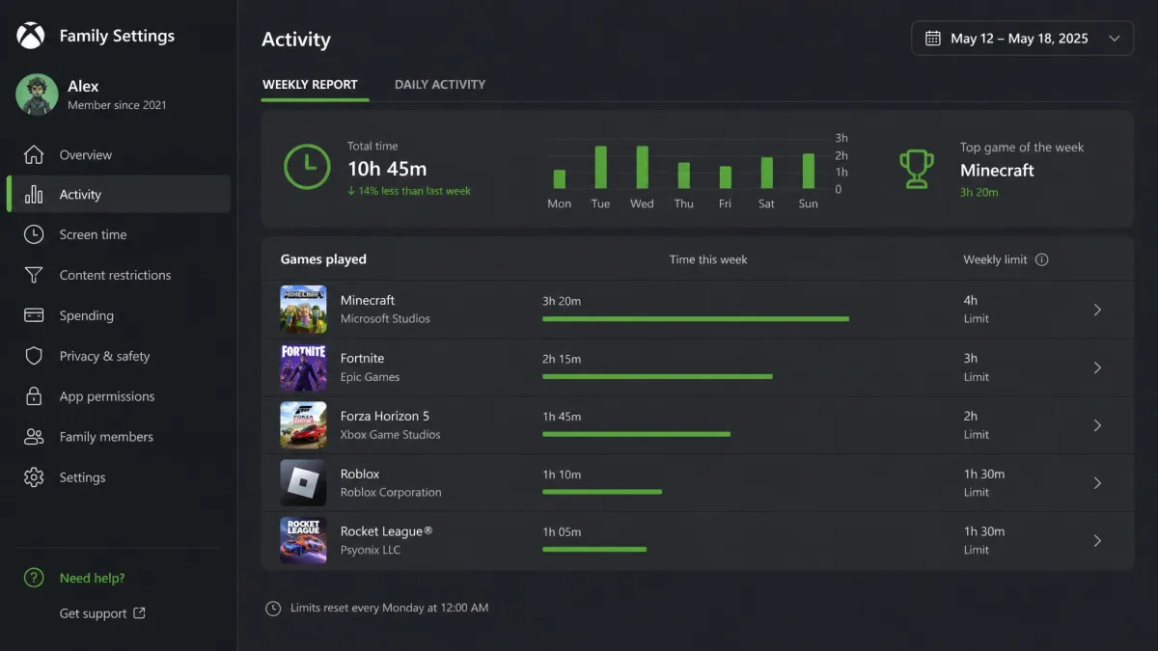Click the 2h limit for Forza Horizon 5
Screen dimensions: 1158x651
pos(971,416)
